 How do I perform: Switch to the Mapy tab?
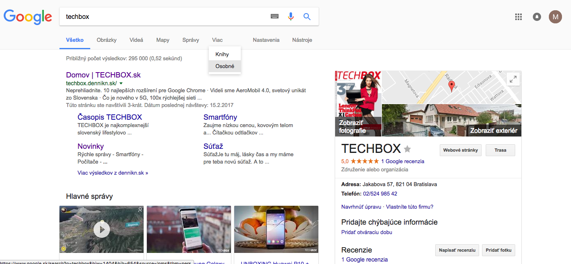163,40
